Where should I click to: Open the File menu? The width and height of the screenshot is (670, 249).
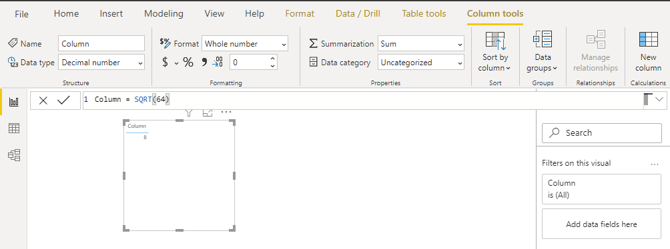click(x=21, y=14)
